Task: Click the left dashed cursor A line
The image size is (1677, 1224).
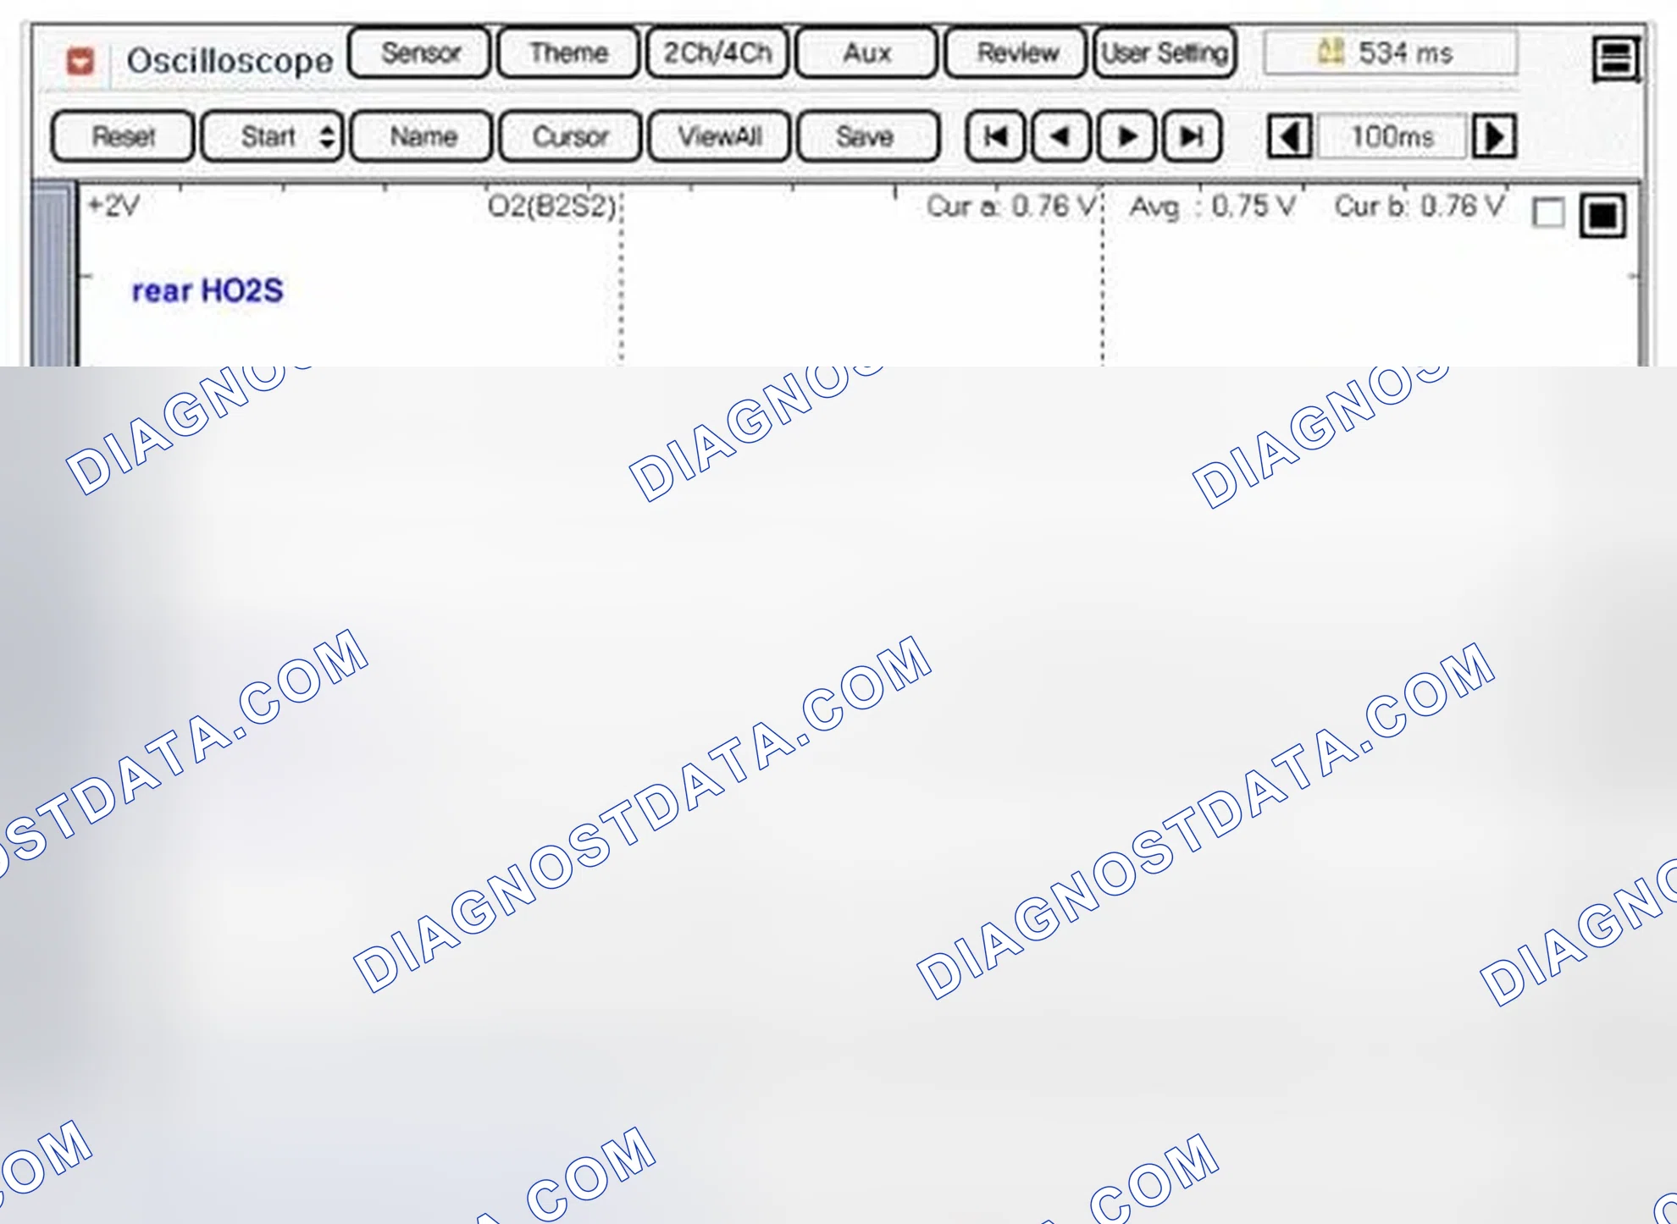Action: pos(621,279)
